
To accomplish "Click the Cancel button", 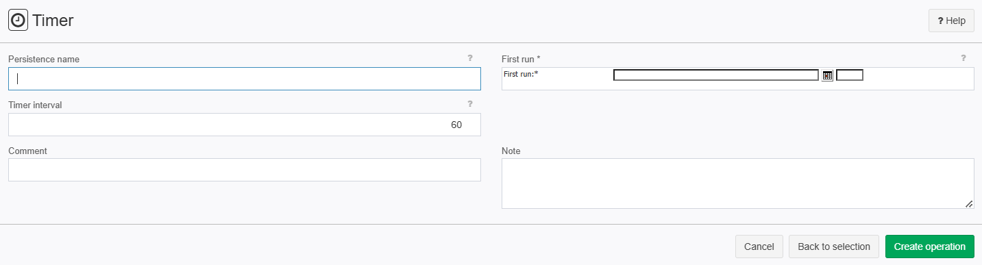I will click(x=759, y=247).
